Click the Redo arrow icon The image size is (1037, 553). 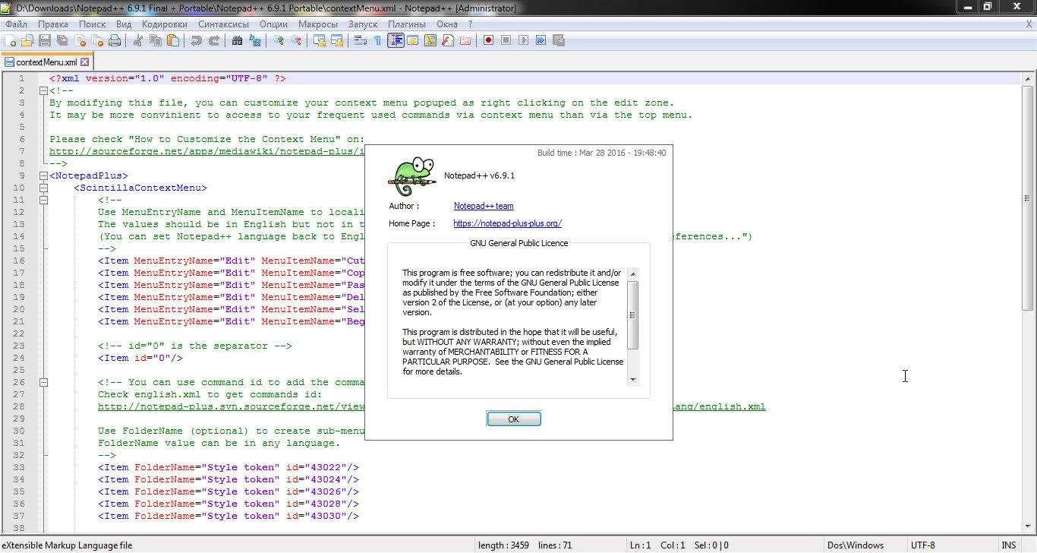[x=215, y=40]
